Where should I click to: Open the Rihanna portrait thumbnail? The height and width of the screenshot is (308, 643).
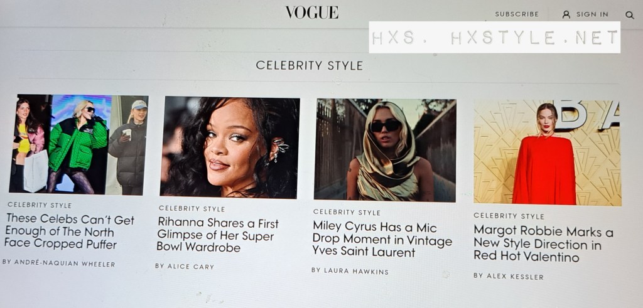[230, 148]
